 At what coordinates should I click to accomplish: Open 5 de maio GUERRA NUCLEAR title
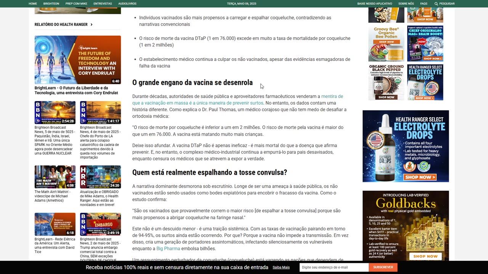tap(55, 140)
